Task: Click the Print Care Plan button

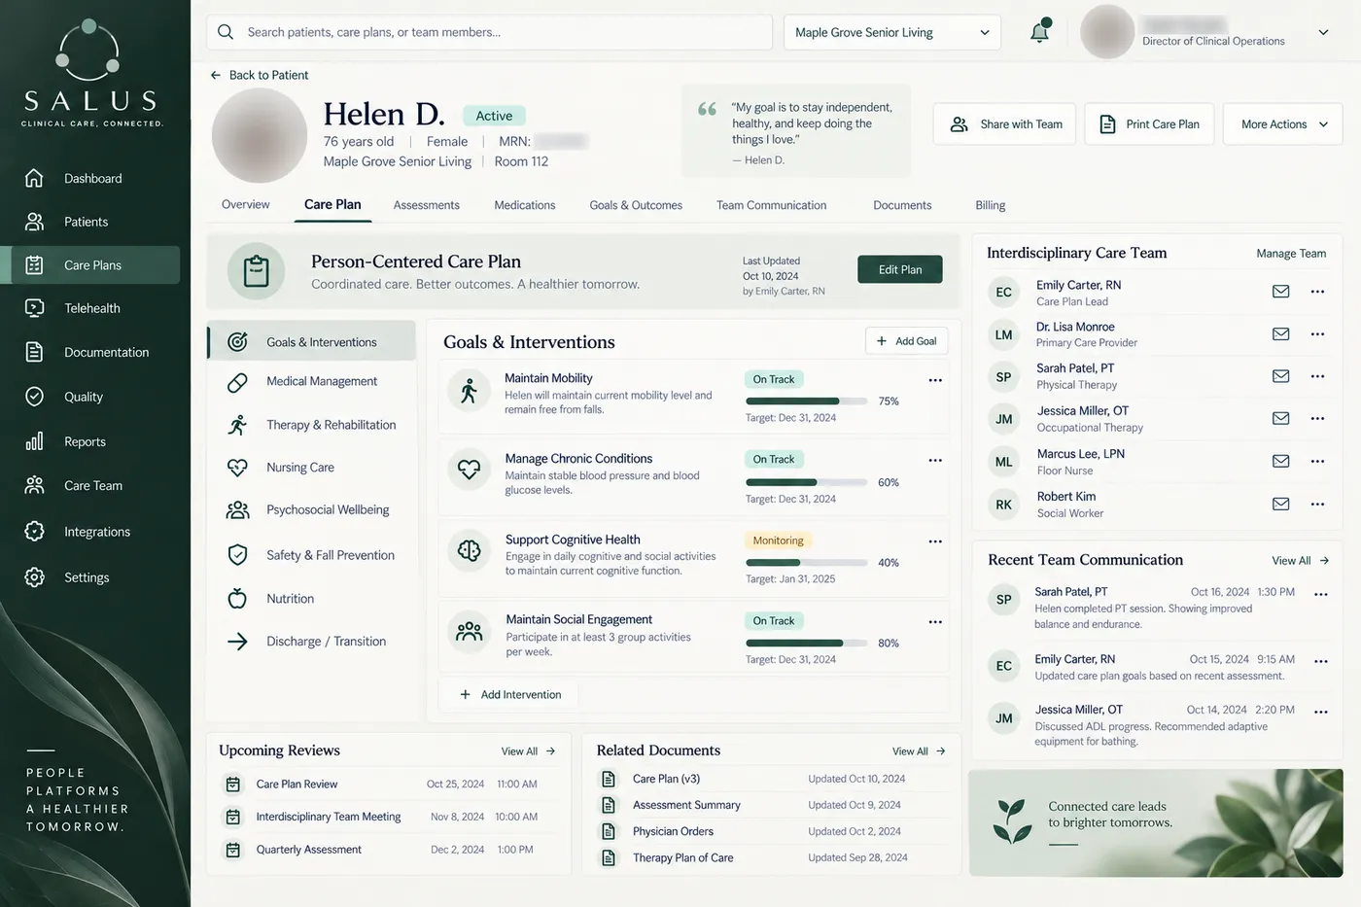Action: pos(1149,124)
